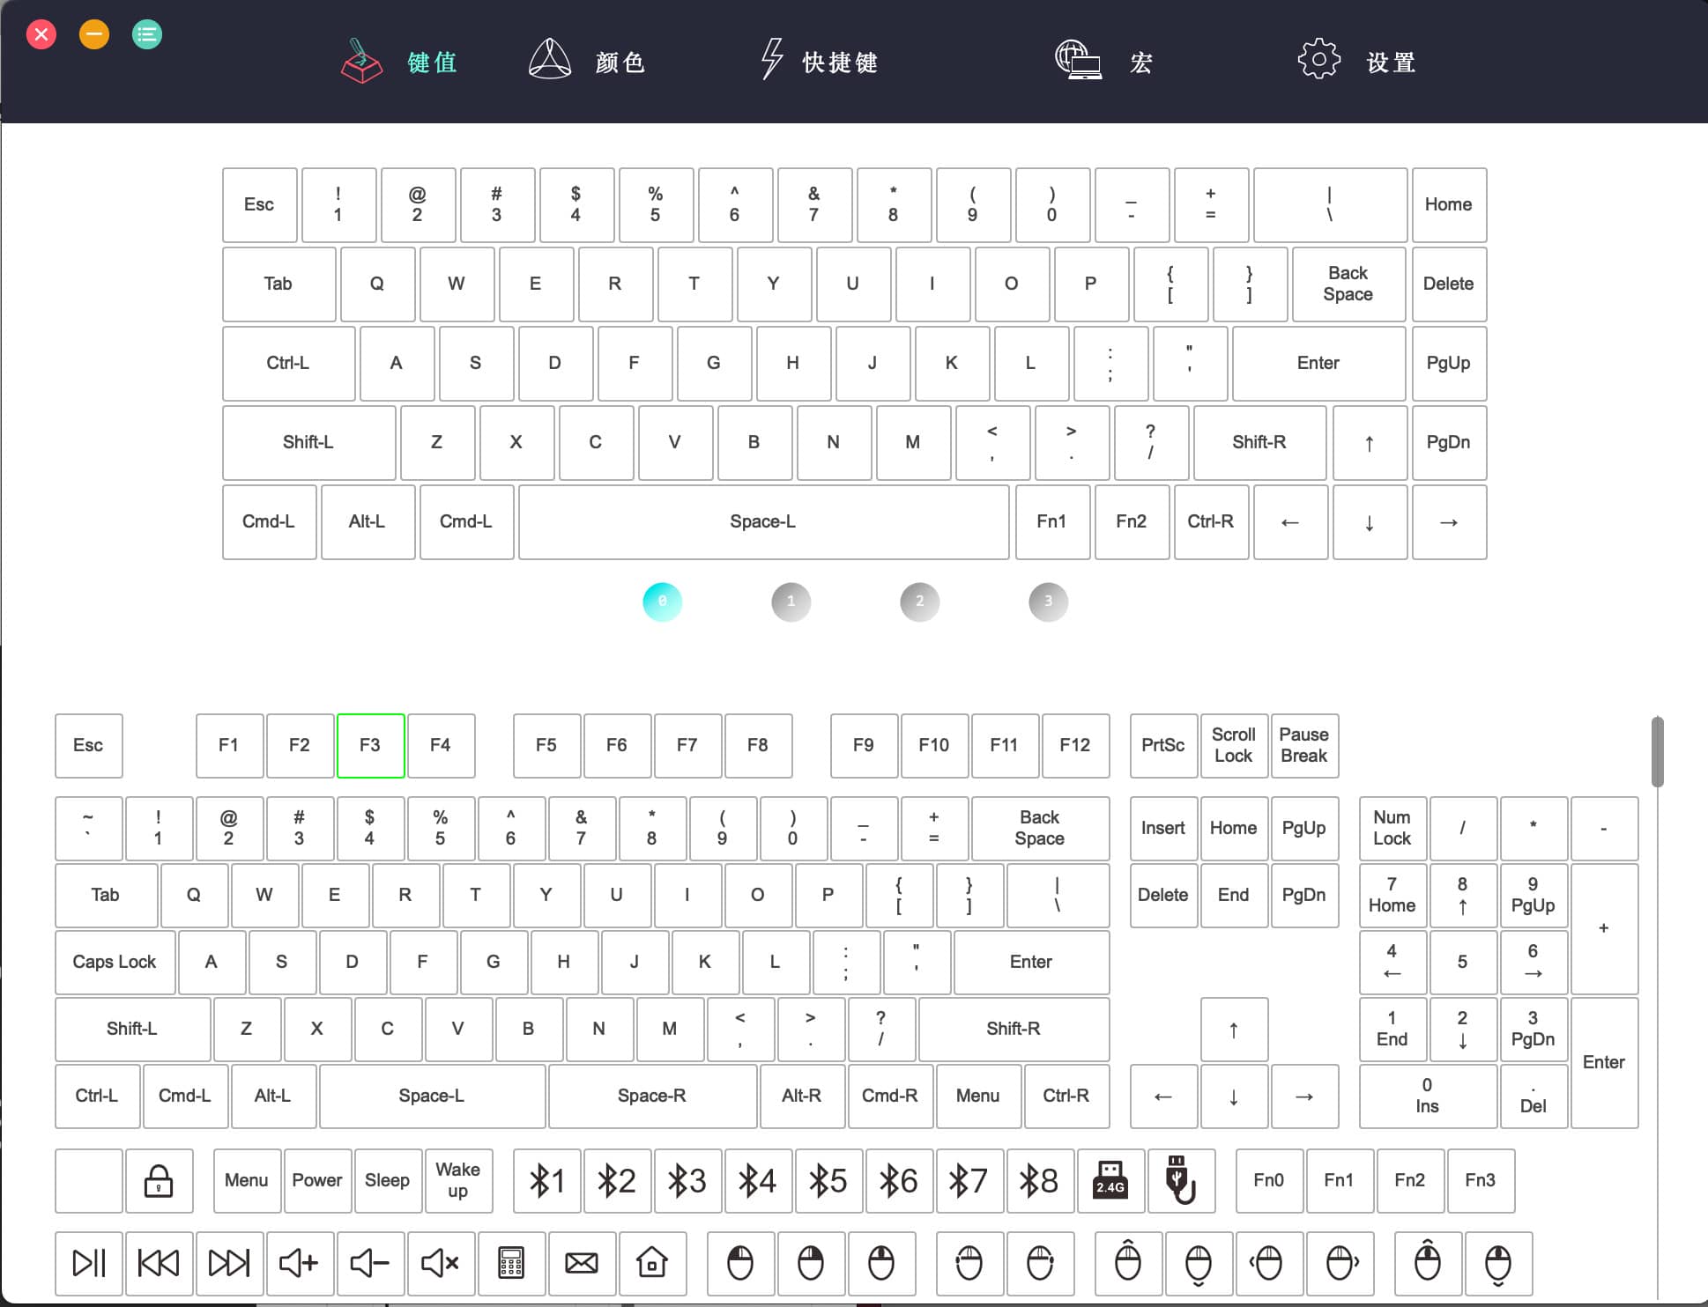The height and width of the screenshot is (1307, 1708).
Task: Click the key palette vertical scrollbar
Action: (1657, 751)
